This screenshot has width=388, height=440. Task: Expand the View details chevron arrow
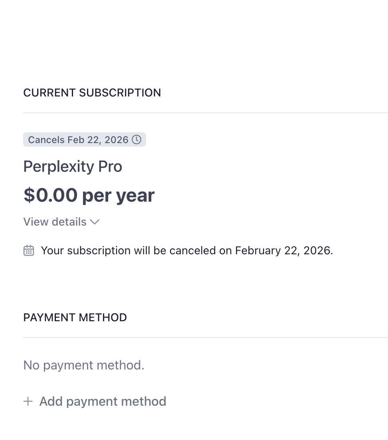pyautogui.click(x=95, y=222)
